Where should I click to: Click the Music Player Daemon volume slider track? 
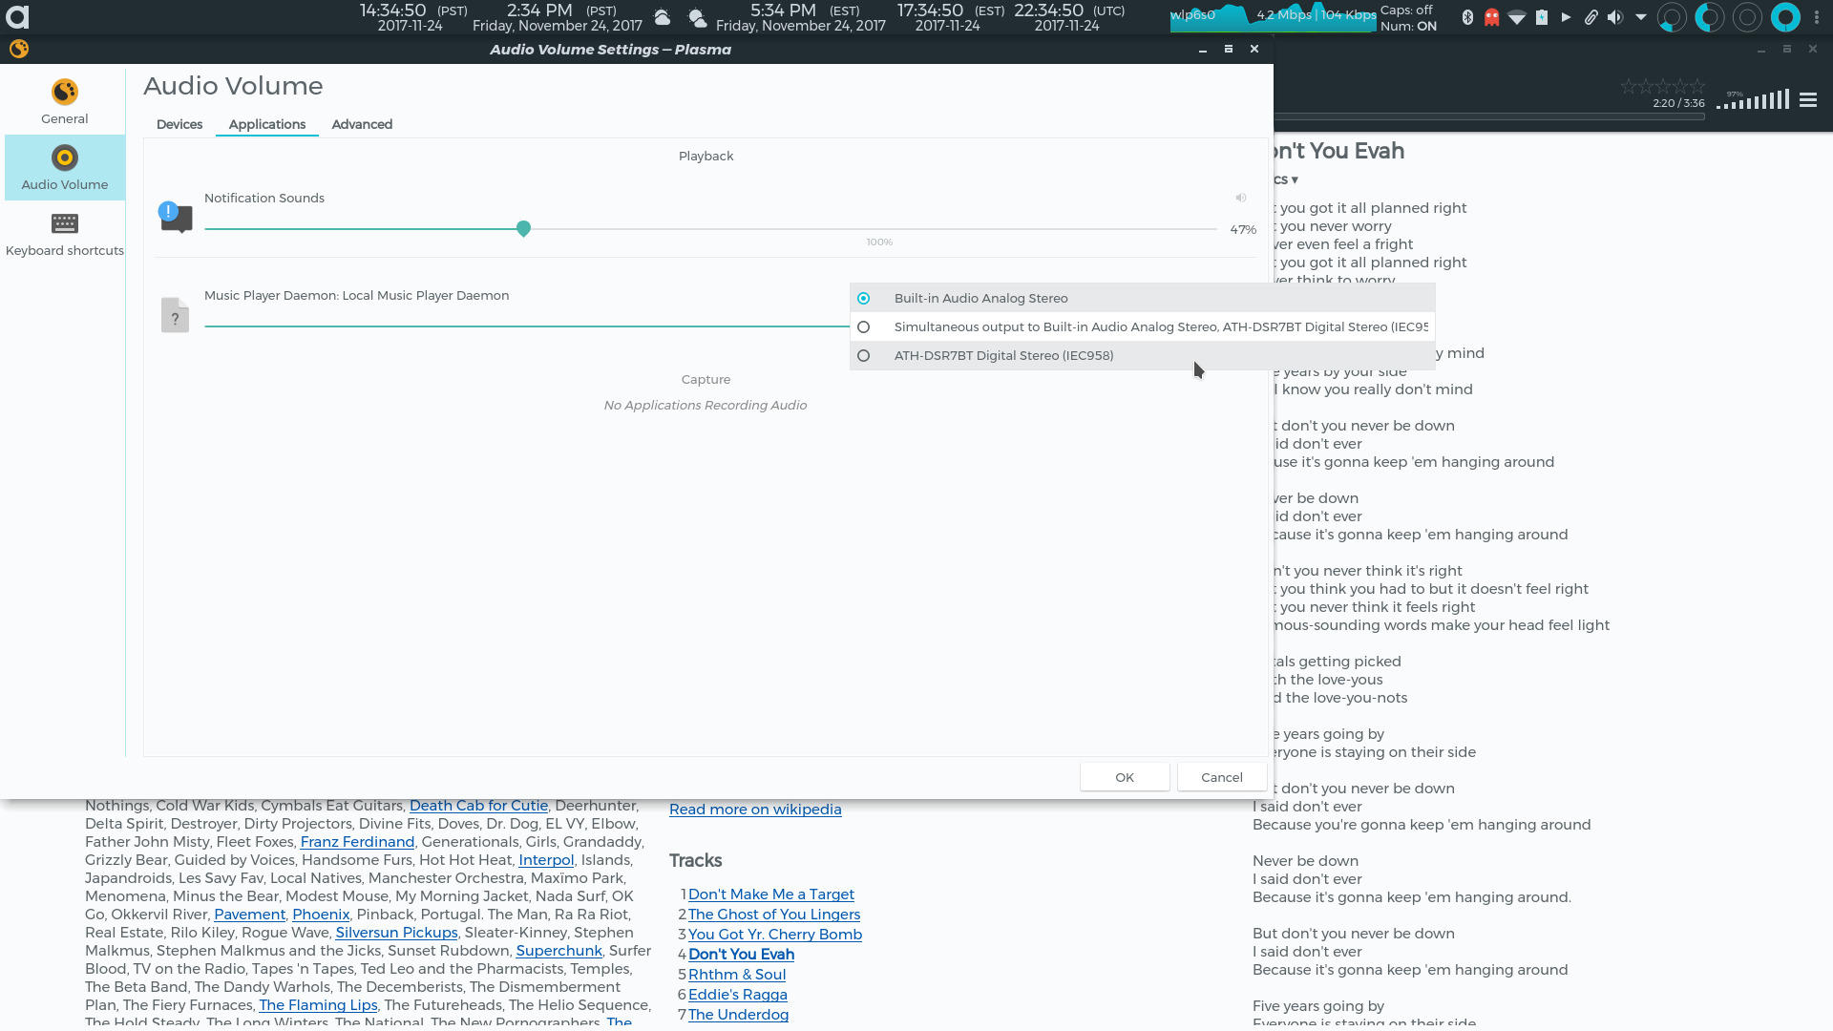click(x=527, y=326)
